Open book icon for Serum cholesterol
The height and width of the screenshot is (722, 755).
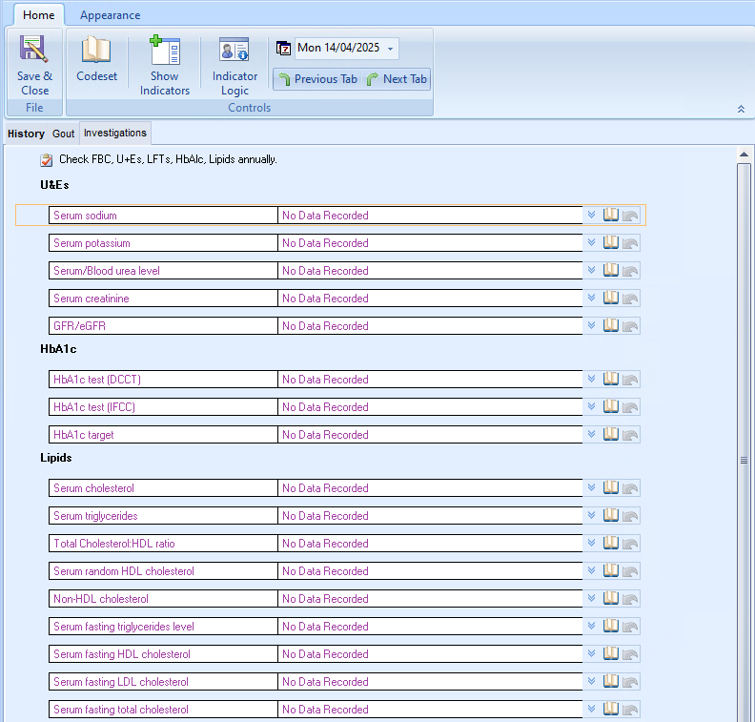(x=611, y=488)
